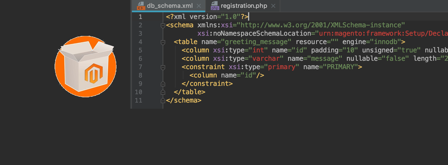The height and width of the screenshot is (165, 448).
Task: Click line number 11 in the gutter
Action: coord(139,101)
